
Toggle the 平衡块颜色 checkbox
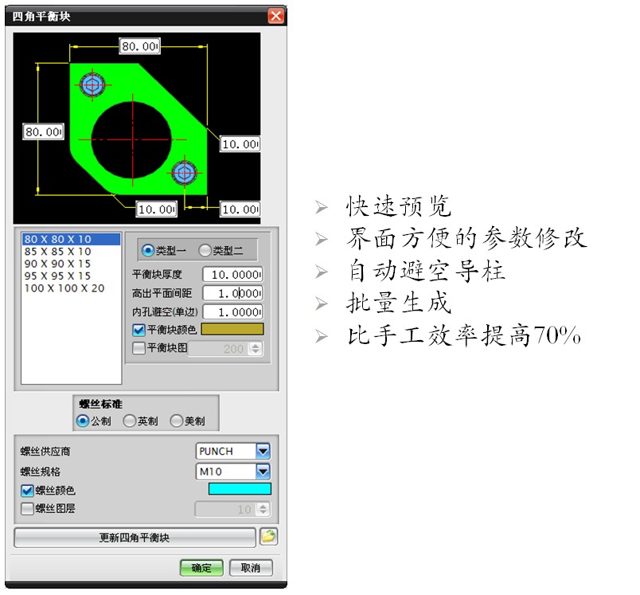click(x=139, y=330)
